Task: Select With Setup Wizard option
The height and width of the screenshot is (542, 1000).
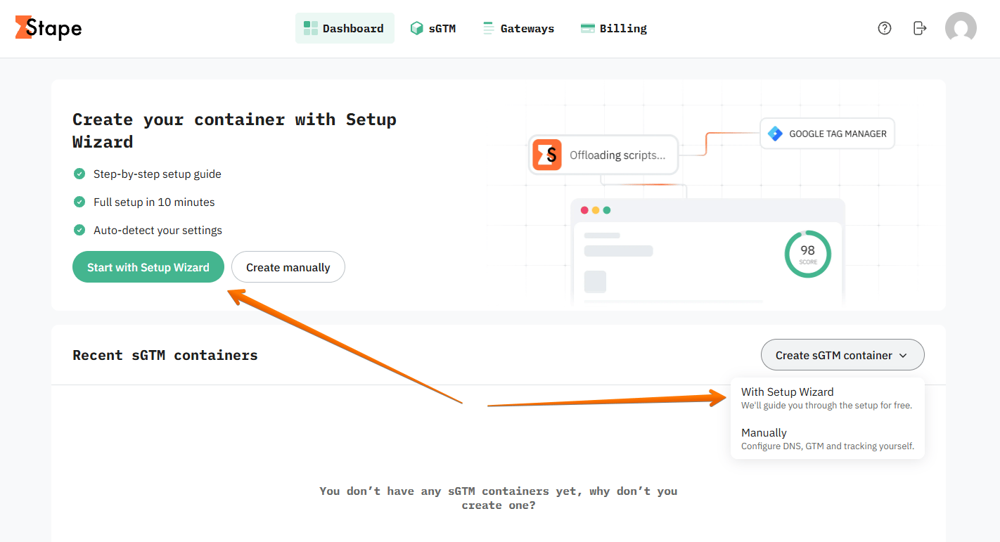Action: pyautogui.click(x=827, y=398)
